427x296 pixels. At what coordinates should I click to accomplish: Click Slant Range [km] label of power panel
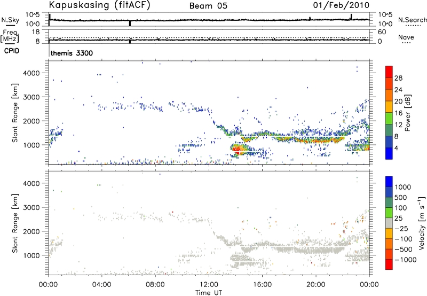[x=15, y=113]
